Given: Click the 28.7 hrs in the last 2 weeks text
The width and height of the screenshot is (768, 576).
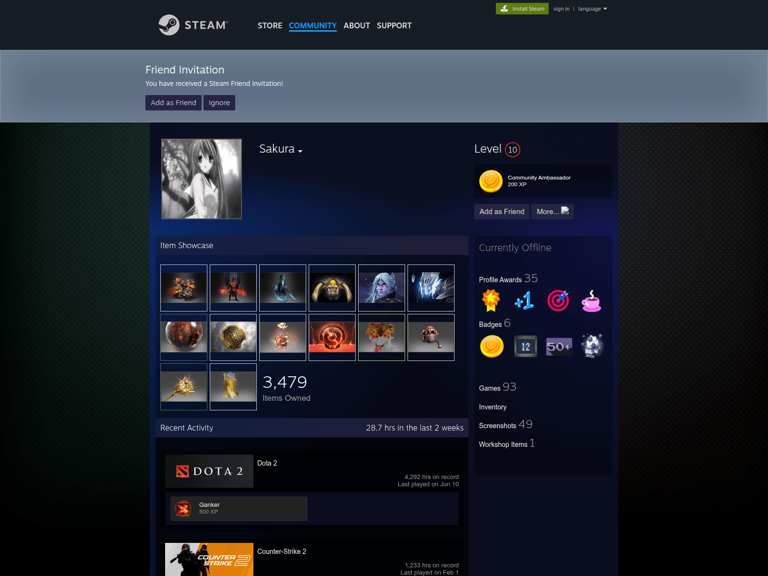Looking at the screenshot, I should [x=415, y=428].
